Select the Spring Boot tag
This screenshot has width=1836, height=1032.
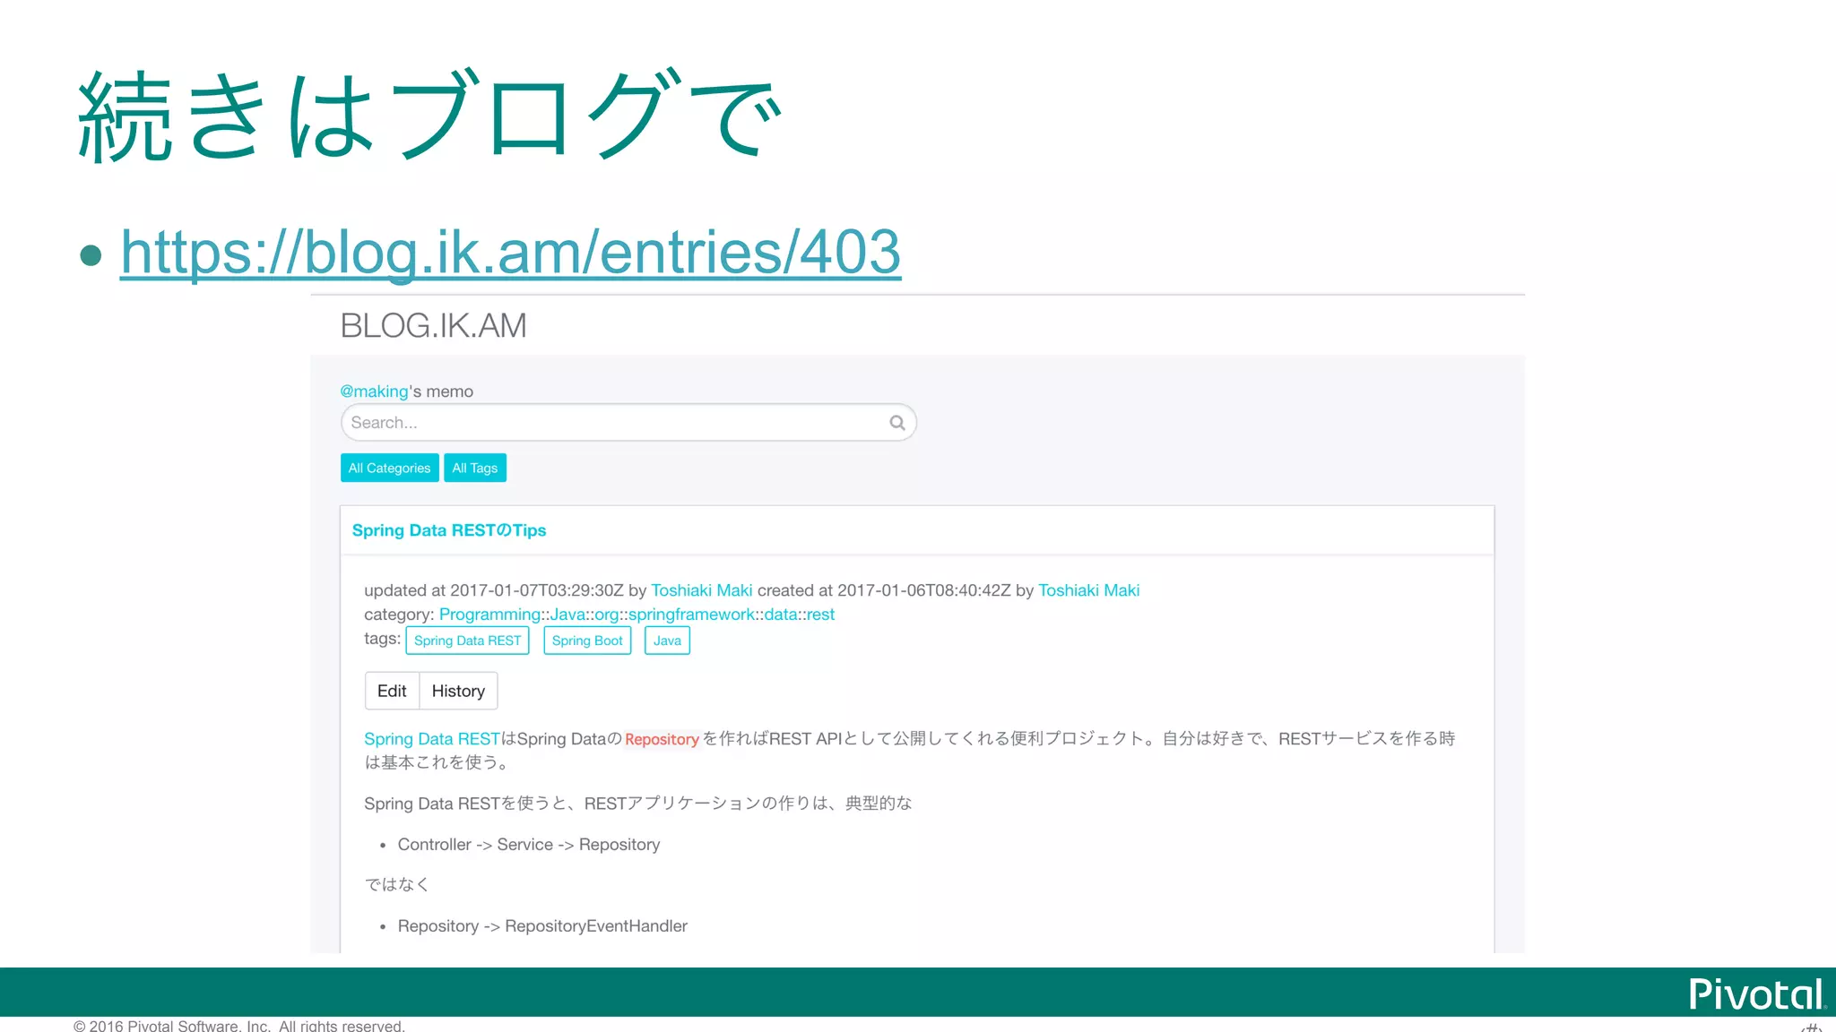[587, 641]
